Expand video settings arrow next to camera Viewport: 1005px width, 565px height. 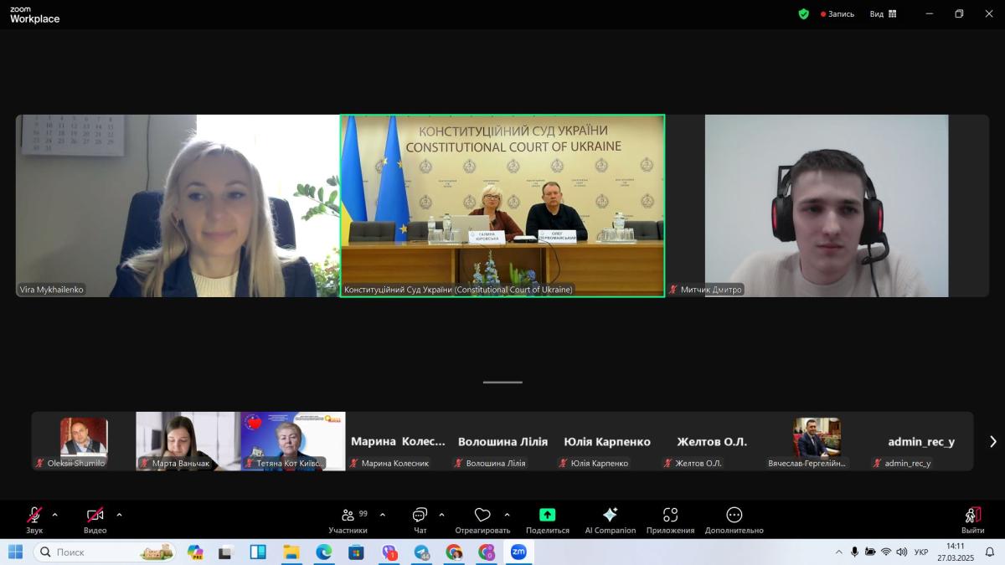(119, 515)
